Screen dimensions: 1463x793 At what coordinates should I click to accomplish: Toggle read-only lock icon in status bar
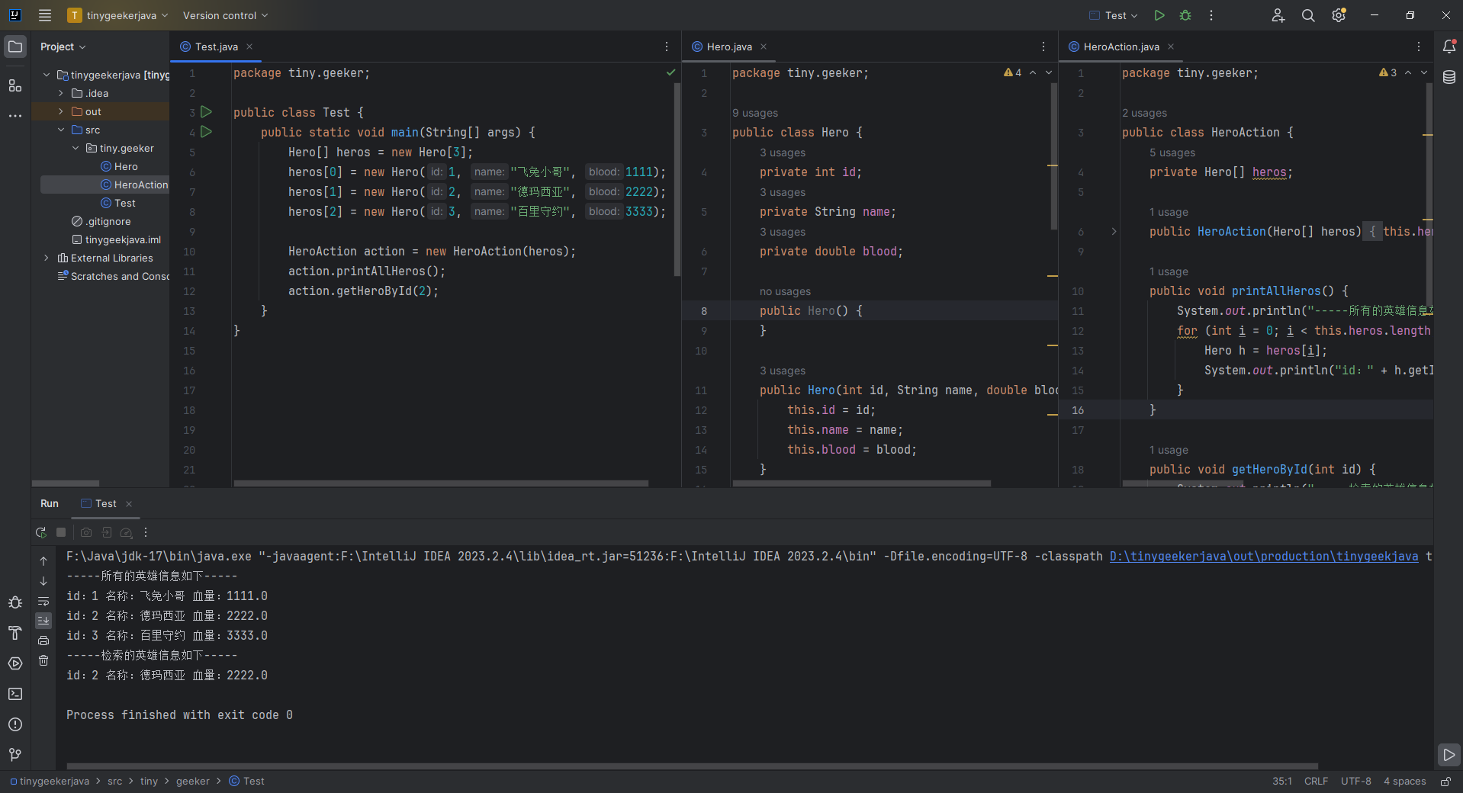(1445, 782)
